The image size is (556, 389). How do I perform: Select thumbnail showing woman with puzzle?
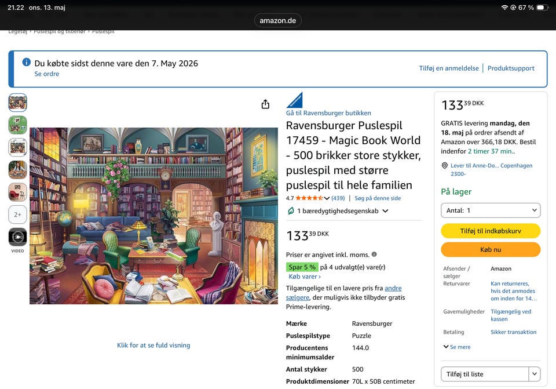pyautogui.click(x=18, y=170)
